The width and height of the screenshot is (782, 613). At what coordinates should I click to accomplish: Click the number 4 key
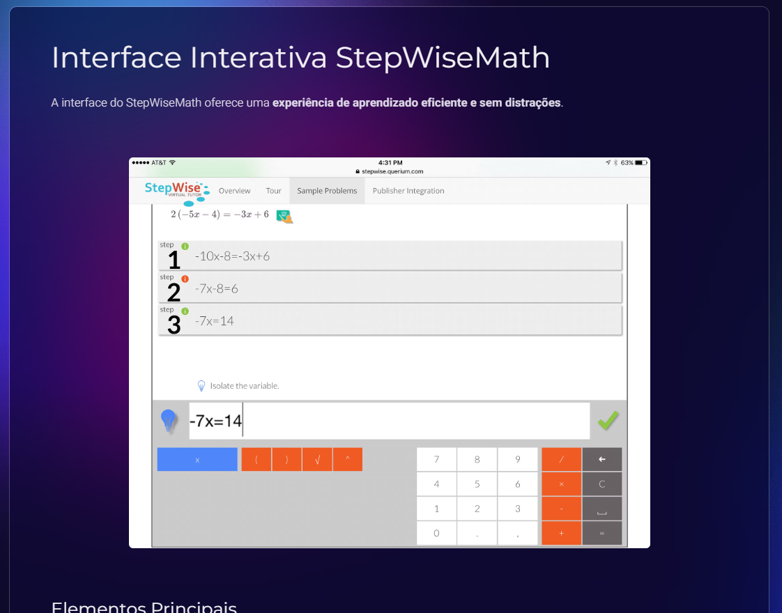point(436,484)
